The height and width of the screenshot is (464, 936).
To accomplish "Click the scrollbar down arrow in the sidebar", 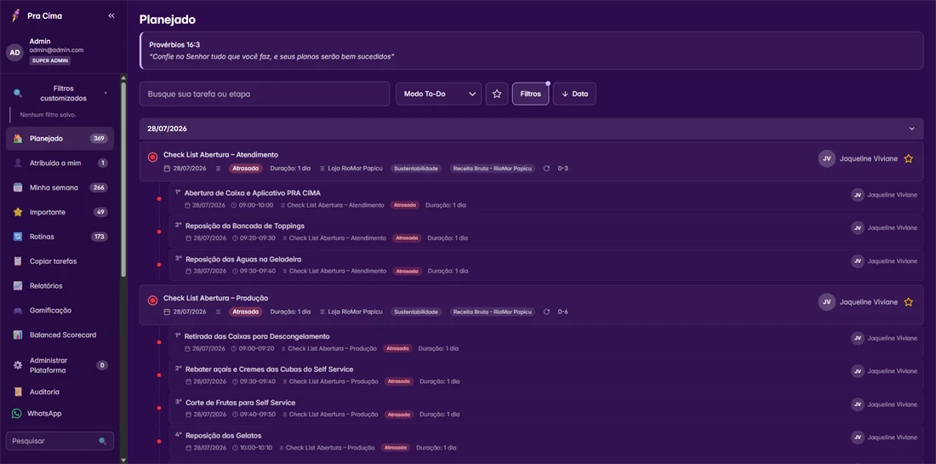I will [123, 460].
